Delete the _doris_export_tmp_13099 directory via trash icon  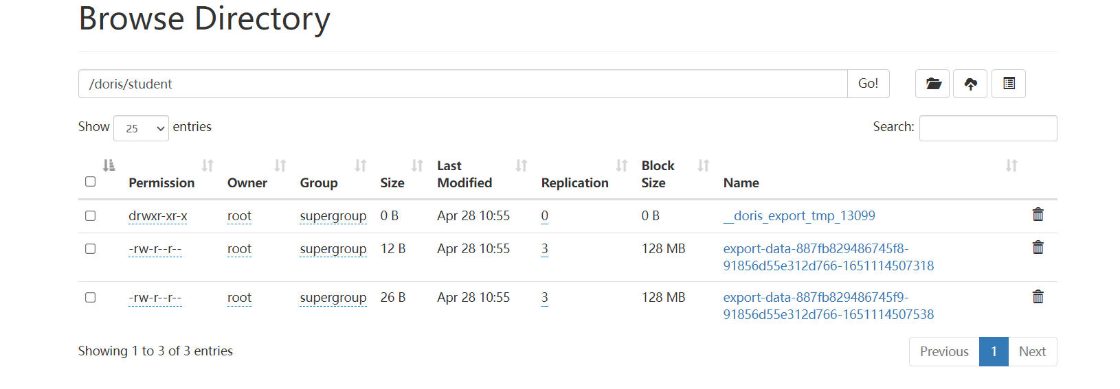click(x=1038, y=215)
